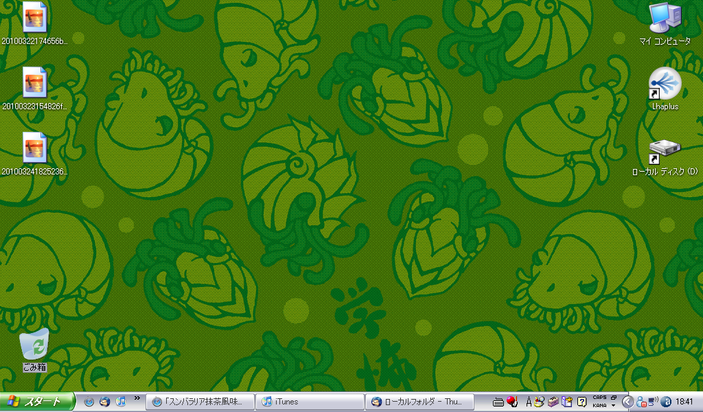This screenshot has width=703, height=412.
Task: Click the red ball IME icon
Action: (x=512, y=402)
